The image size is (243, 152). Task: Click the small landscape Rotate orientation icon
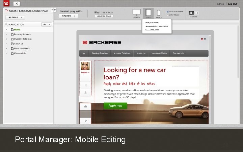196,13
